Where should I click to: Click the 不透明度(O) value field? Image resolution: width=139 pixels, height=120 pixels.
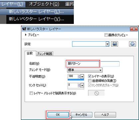pos(72,76)
